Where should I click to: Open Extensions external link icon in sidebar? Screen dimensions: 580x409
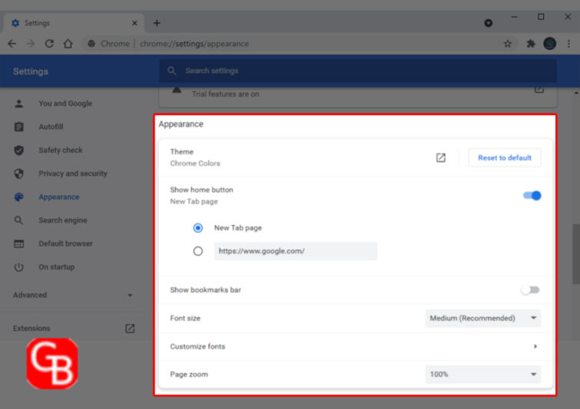130,328
